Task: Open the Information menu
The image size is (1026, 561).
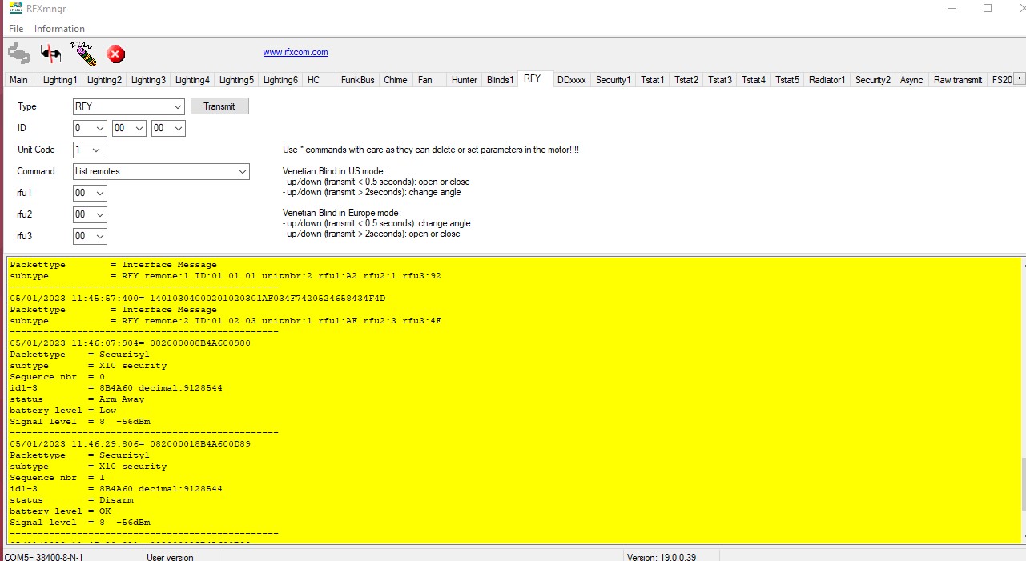Action: point(59,29)
